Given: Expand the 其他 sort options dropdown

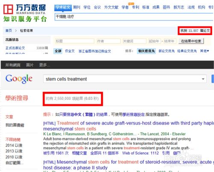Looking at the screenshot, I should pos(205,51).
